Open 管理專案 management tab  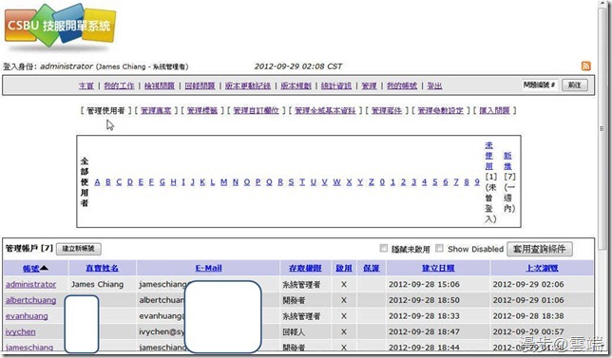click(156, 110)
